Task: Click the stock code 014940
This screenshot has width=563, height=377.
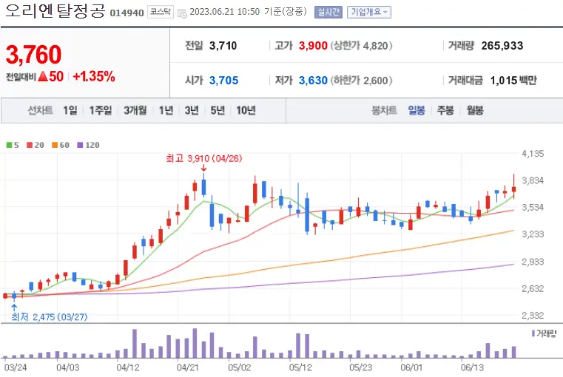Action: tap(127, 13)
